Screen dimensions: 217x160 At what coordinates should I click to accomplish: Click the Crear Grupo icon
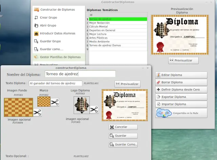pyautogui.click(x=36, y=18)
